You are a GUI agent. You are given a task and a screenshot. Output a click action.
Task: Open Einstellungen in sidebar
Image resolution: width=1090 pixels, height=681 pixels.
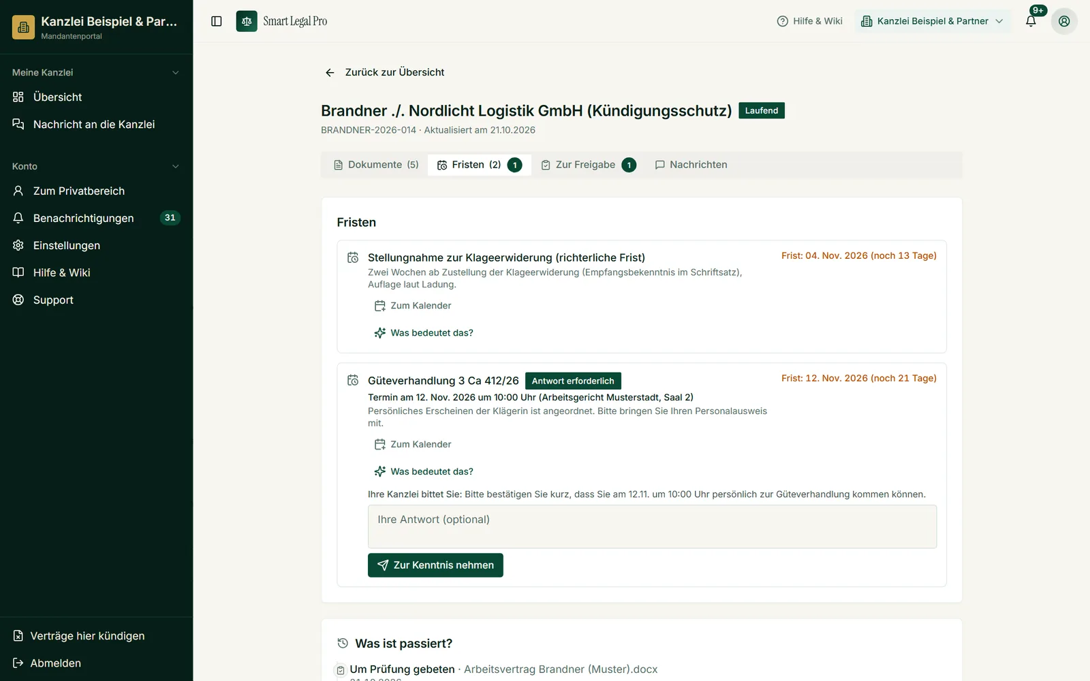click(x=97, y=246)
